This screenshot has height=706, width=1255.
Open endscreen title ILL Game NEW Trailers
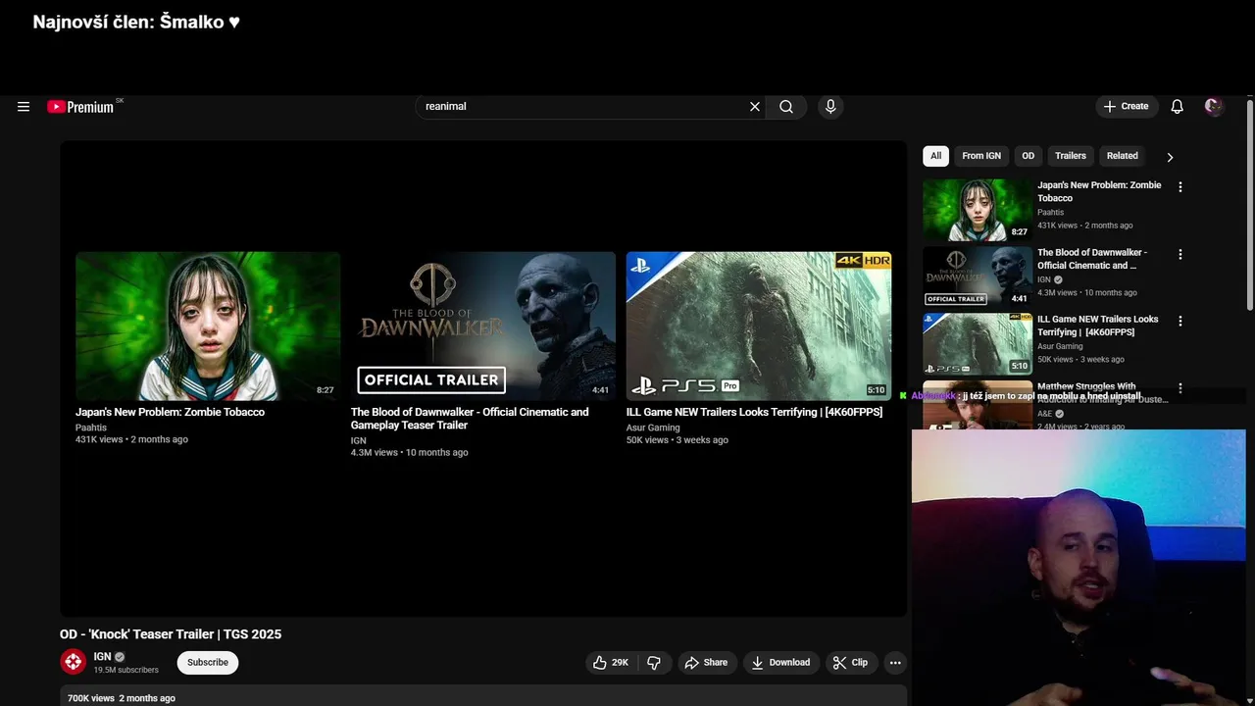754,412
